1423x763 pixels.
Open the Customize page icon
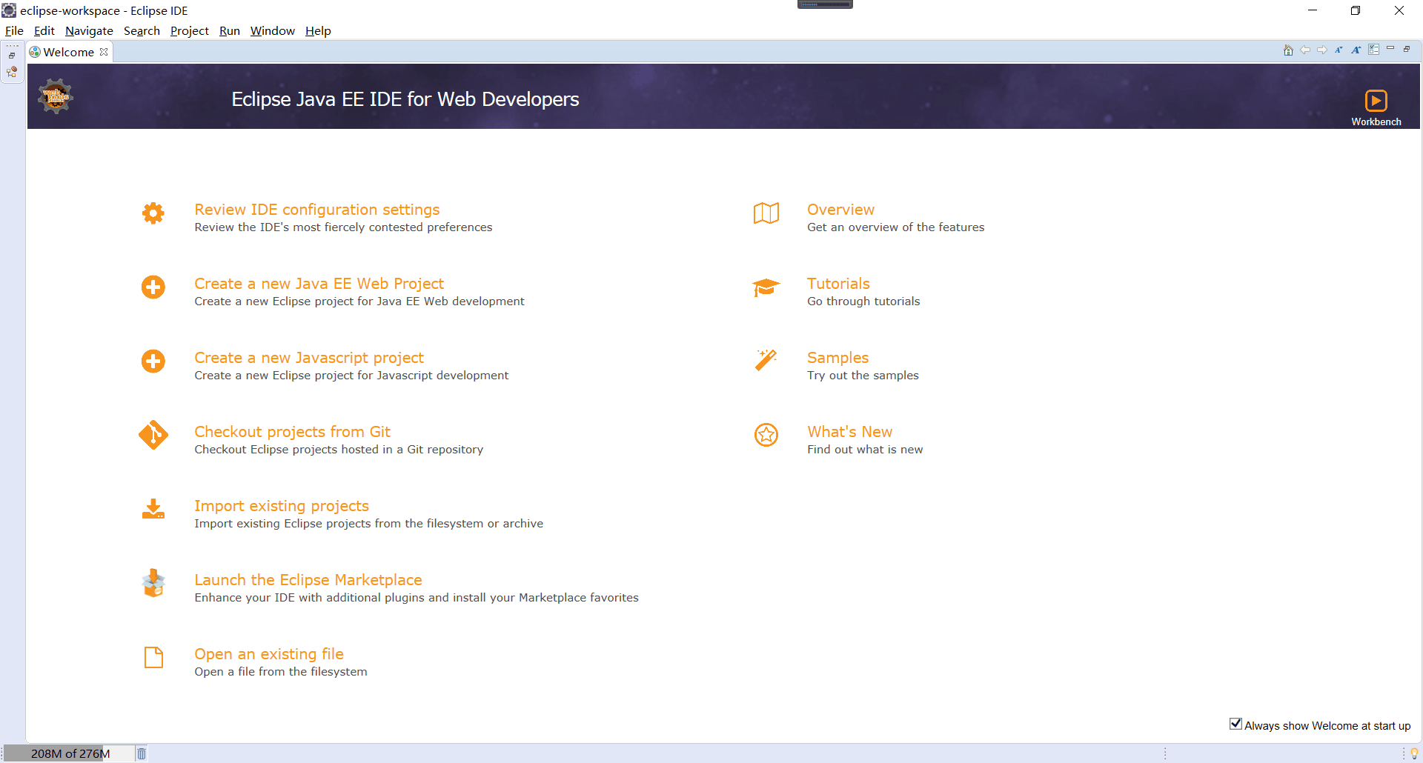[x=1373, y=50]
